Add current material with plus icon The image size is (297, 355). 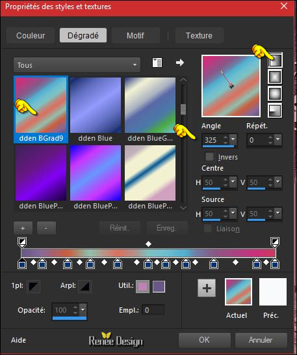click(207, 288)
